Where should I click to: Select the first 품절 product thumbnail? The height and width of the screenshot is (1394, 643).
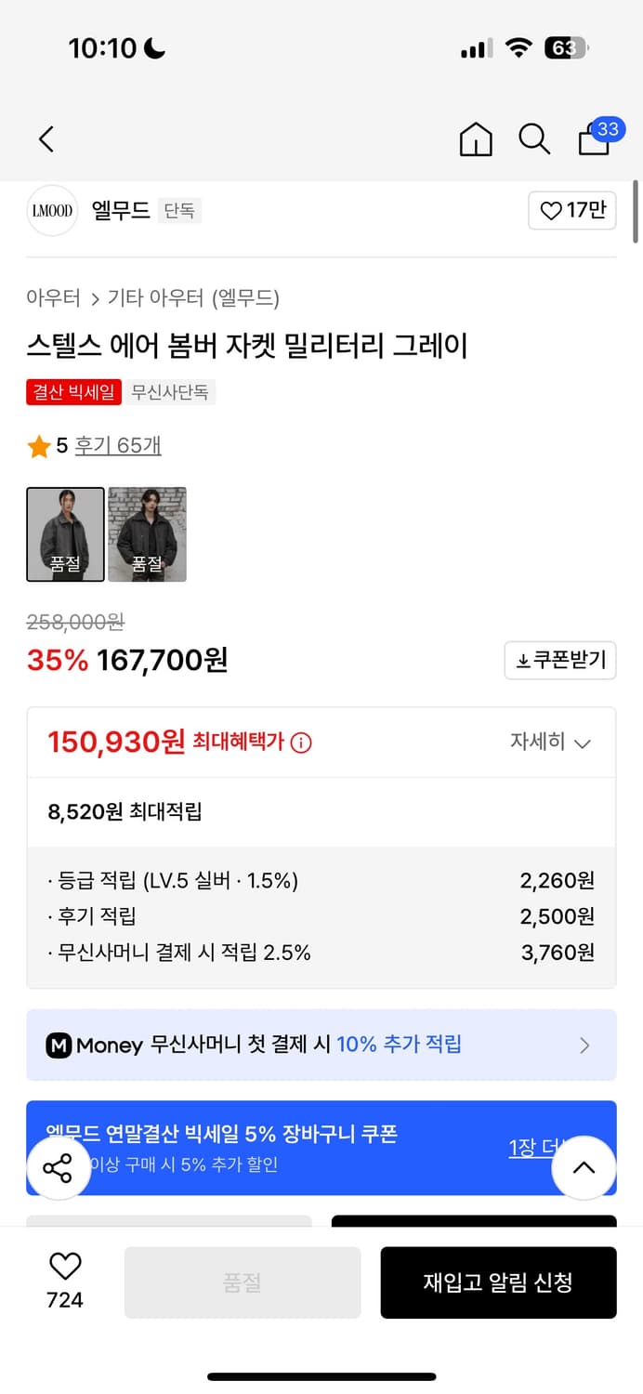pos(65,534)
